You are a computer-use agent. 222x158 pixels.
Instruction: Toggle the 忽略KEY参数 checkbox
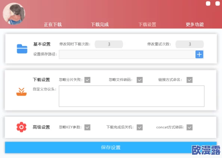(x=87, y=127)
